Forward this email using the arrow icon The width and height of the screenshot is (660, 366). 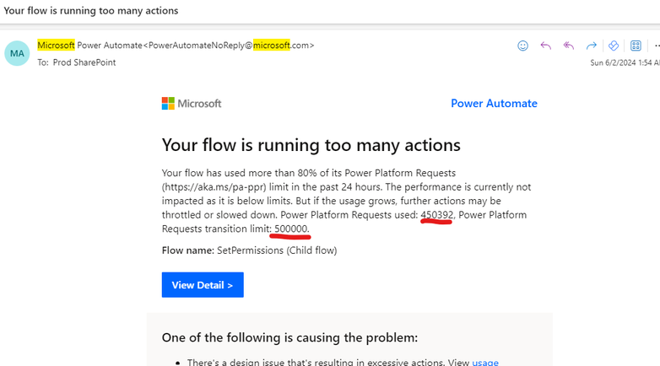click(x=591, y=46)
